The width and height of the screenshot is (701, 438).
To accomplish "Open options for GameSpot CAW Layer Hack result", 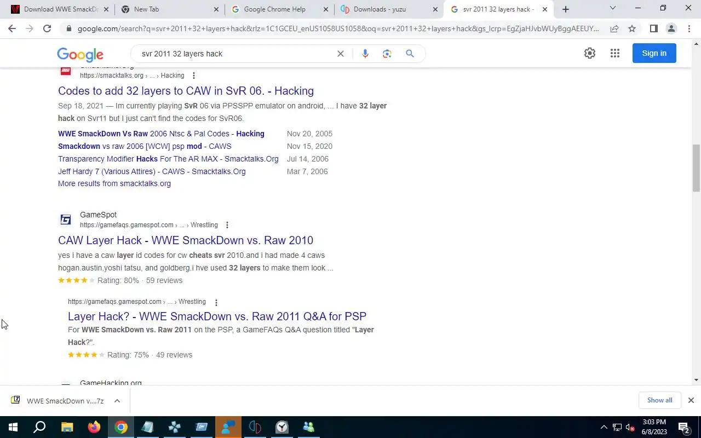I will click(x=227, y=225).
